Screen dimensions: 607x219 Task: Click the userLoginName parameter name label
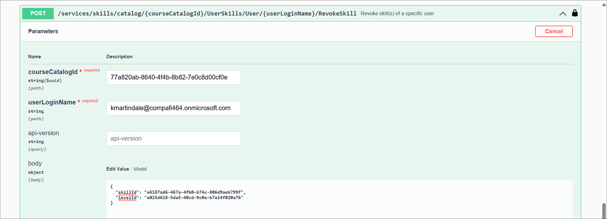pyautogui.click(x=52, y=103)
